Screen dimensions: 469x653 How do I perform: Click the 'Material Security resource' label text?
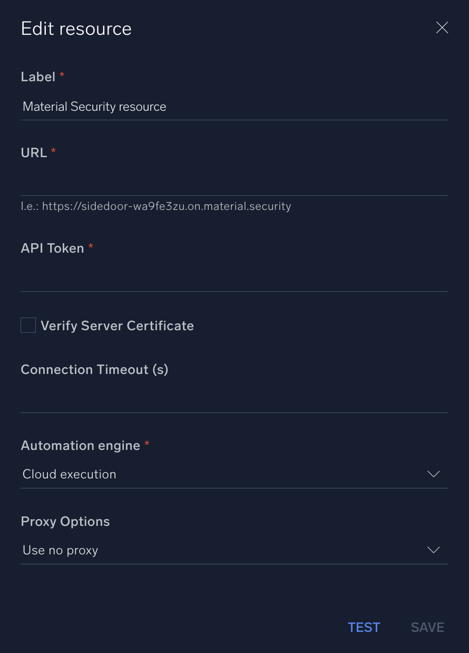click(x=94, y=107)
